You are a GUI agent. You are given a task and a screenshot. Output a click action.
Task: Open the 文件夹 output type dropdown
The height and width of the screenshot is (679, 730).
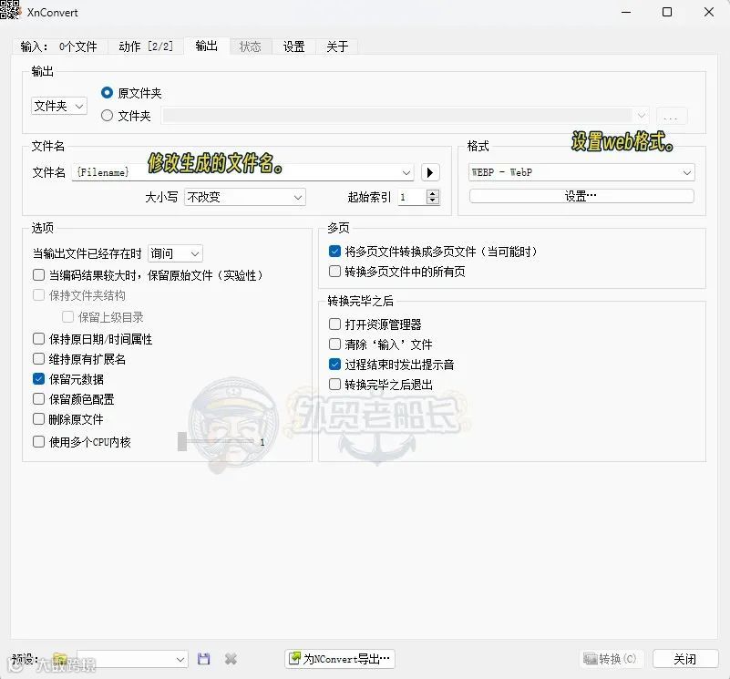point(59,106)
